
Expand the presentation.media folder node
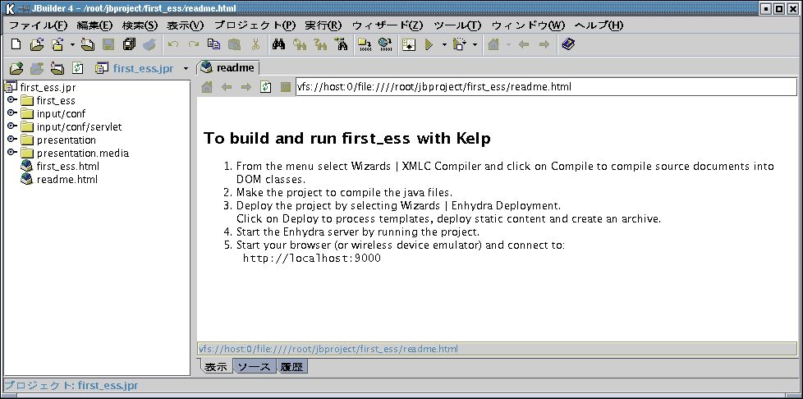pyautogui.click(x=11, y=152)
